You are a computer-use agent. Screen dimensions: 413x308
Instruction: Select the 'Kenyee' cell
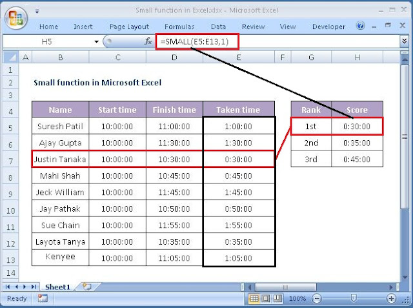(x=60, y=258)
